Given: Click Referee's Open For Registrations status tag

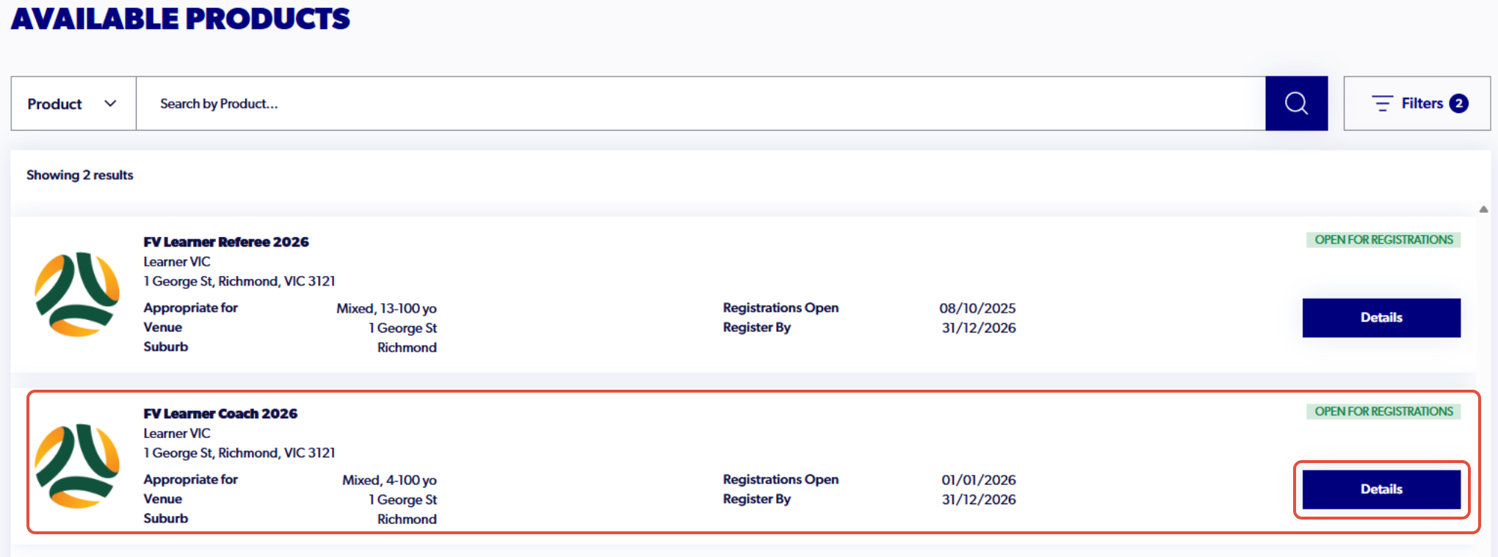Looking at the screenshot, I should (1383, 240).
